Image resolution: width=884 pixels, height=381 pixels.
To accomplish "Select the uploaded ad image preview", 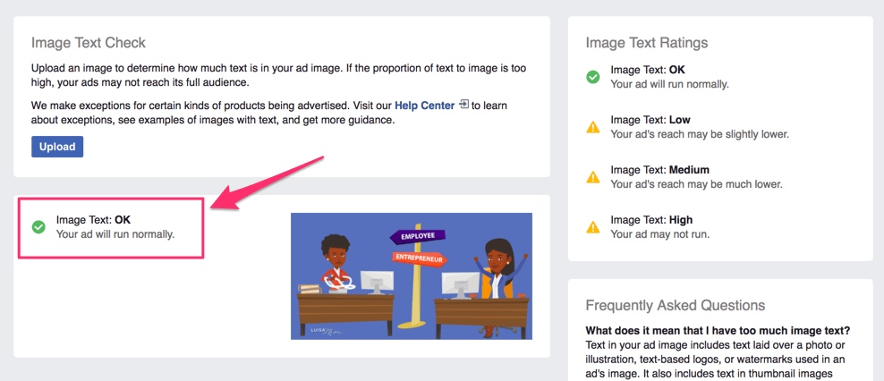I will [x=411, y=275].
